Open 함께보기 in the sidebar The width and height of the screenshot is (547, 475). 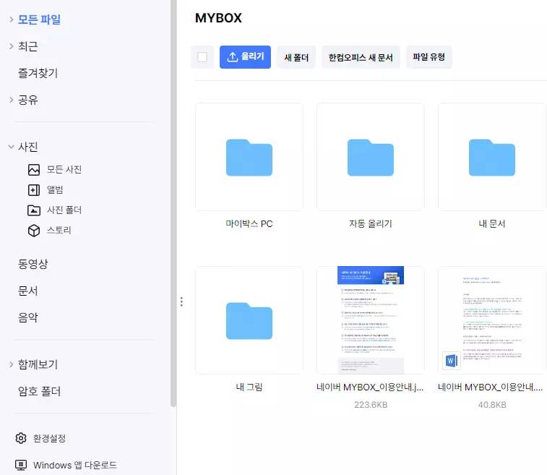click(38, 364)
